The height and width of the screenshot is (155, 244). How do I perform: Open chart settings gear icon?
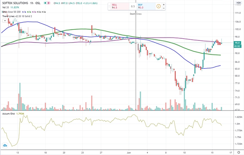point(239,153)
